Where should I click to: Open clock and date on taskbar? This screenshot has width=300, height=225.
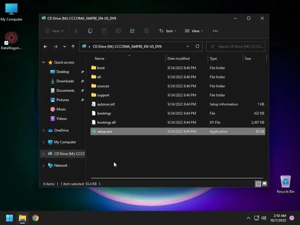(278, 218)
